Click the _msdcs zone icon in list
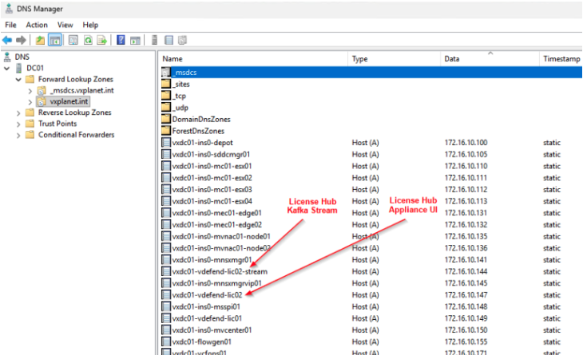 point(166,73)
